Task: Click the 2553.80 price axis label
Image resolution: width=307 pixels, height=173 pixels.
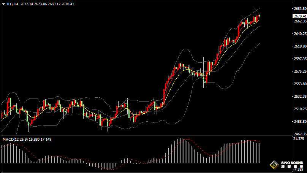Action: point(299,84)
